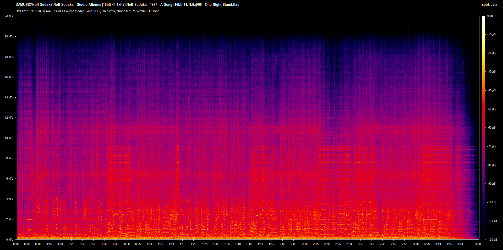Click the 1:15 time axis label
The width and height of the screenshot is (503, 250).
(x=182, y=244)
